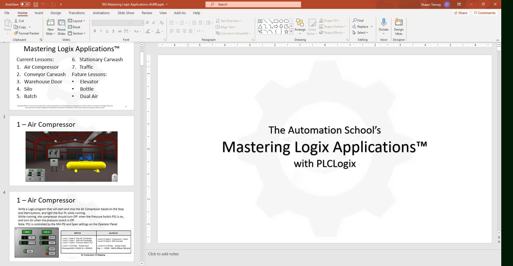Screen dimensions: 513x266
Task: Open the Insert ribbon tab
Action: [x=39, y=13]
